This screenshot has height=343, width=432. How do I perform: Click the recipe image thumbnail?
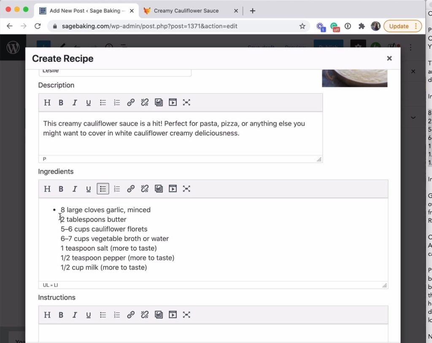point(354,78)
